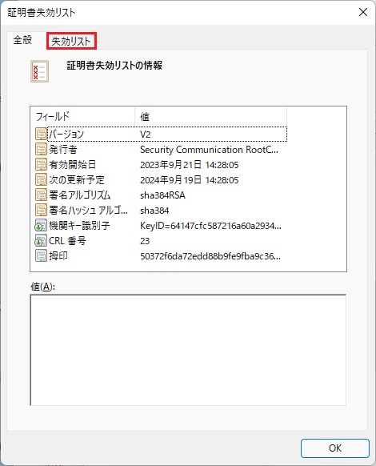Select the sha384RSA signature algorithm value
This screenshot has height=466, width=376.
click(162, 195)
